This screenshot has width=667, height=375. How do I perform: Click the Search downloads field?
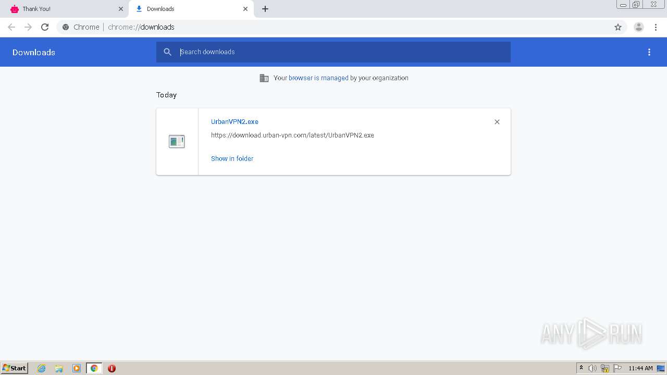click(x=333, y=52)
